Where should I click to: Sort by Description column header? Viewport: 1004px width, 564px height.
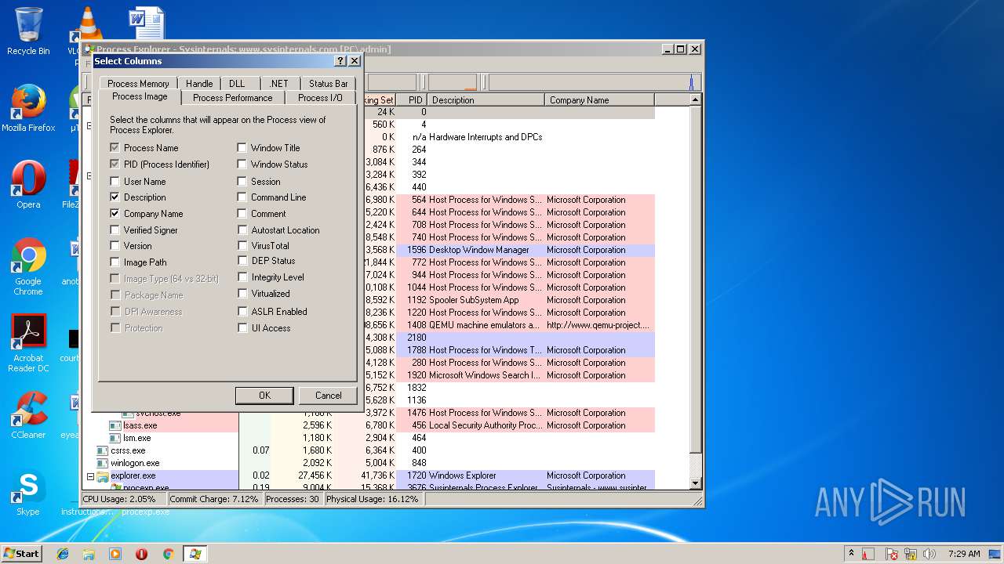[486, 100]
